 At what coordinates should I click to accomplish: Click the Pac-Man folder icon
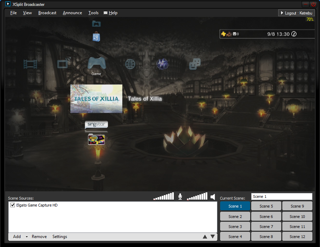click(96, 139)
